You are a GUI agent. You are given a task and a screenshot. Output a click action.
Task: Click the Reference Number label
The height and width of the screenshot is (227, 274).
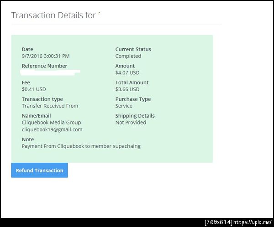pyautogui.click(x=44, y=66)
